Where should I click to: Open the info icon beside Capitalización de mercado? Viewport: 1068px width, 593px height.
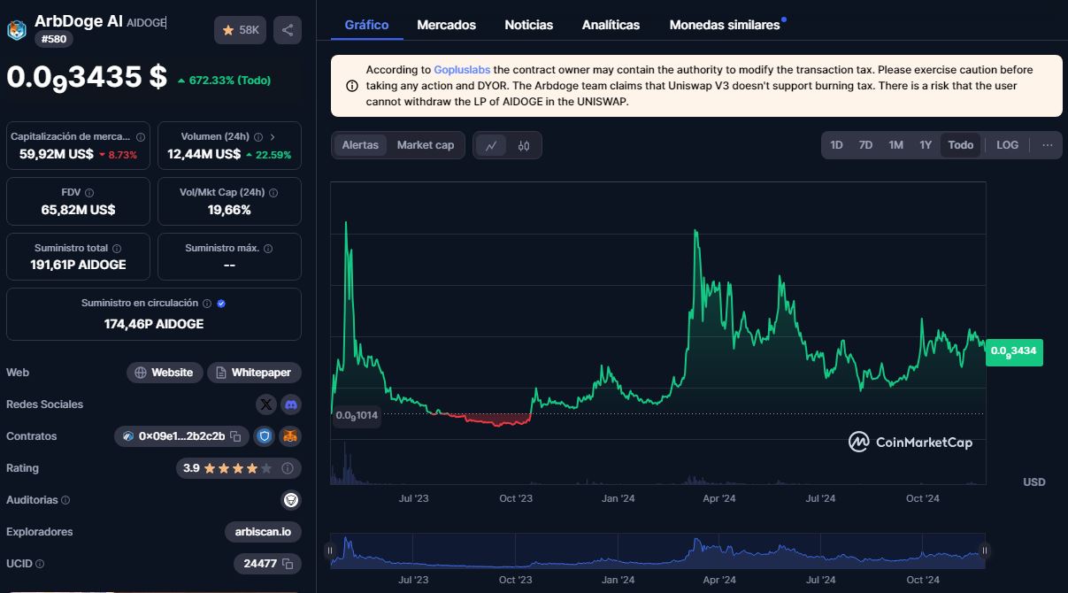point(140,137)
